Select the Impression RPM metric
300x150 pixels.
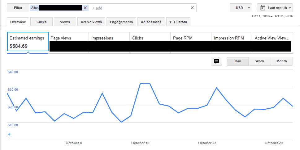pyautogui.click(x=232, y=43)
